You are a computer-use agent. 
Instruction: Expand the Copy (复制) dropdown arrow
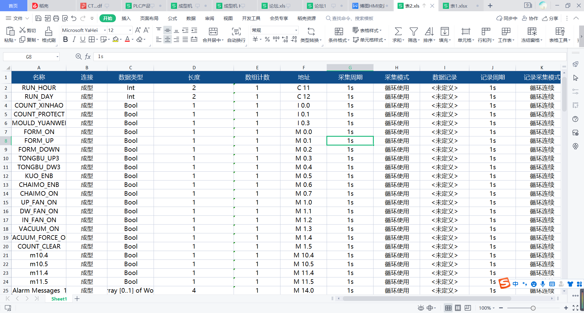coord(38,40)
